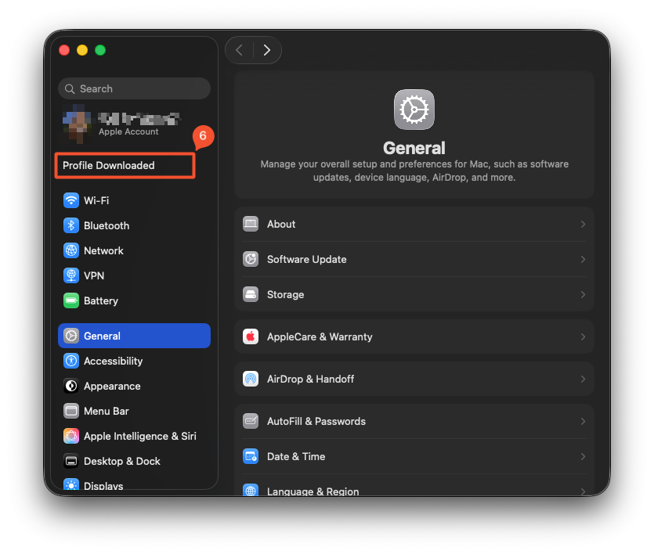Click the Apple Intelligence & Siri icon

click(71, 436)
